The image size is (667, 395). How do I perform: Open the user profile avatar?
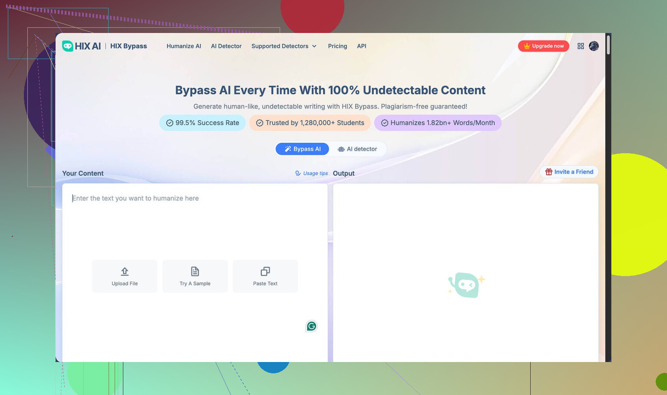[x=594, y=46]
